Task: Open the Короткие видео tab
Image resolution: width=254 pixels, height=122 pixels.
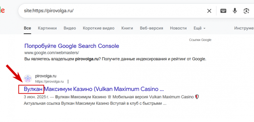Action: pyautogui.click(x=99, y=28)
